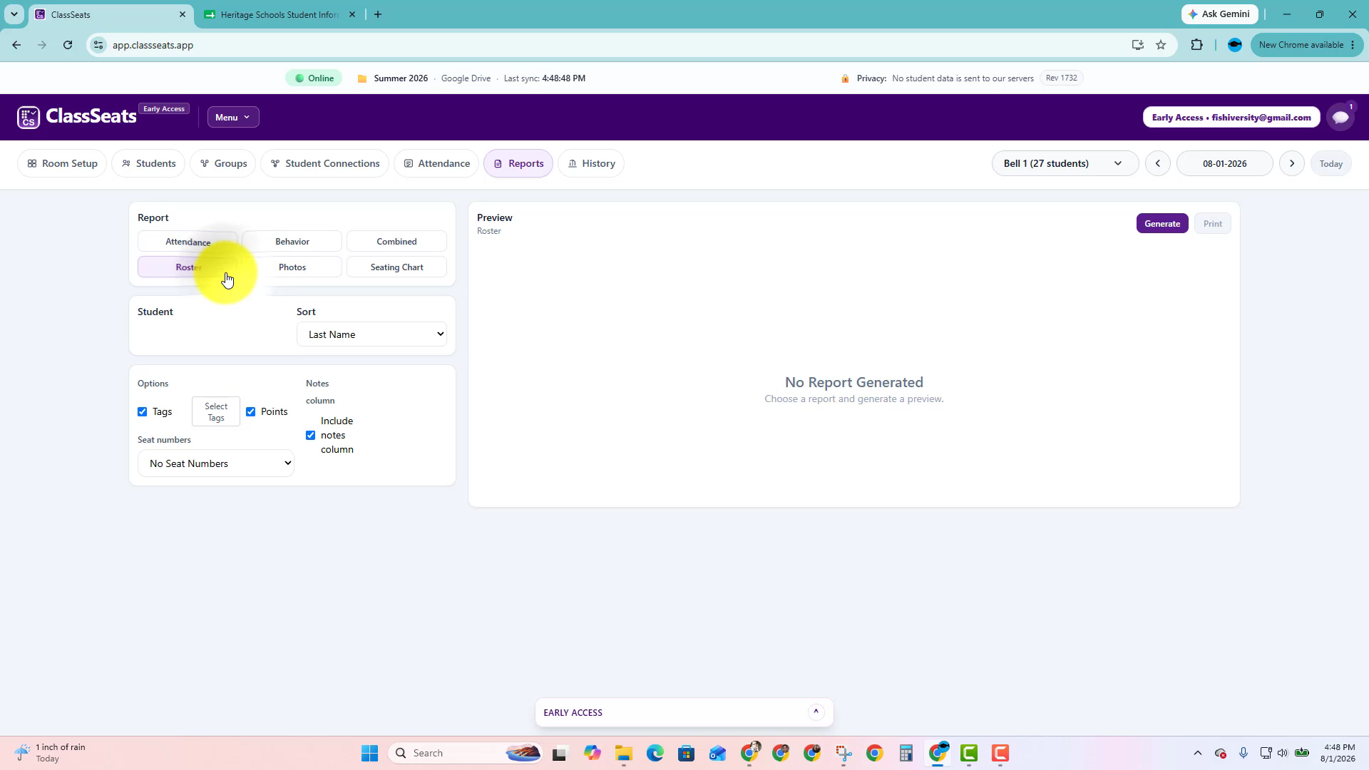Select the Photos report type
The height and width of the screenshot is (770, 1369).
[x=292, y=267]
